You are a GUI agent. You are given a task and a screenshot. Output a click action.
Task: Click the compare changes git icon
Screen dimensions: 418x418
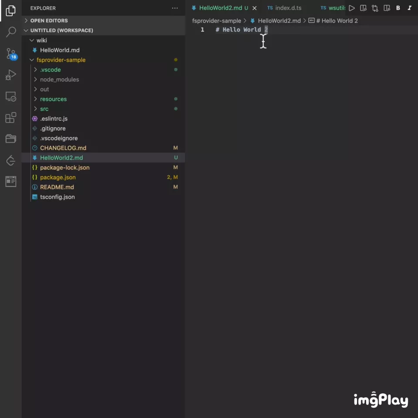point(375,8)
